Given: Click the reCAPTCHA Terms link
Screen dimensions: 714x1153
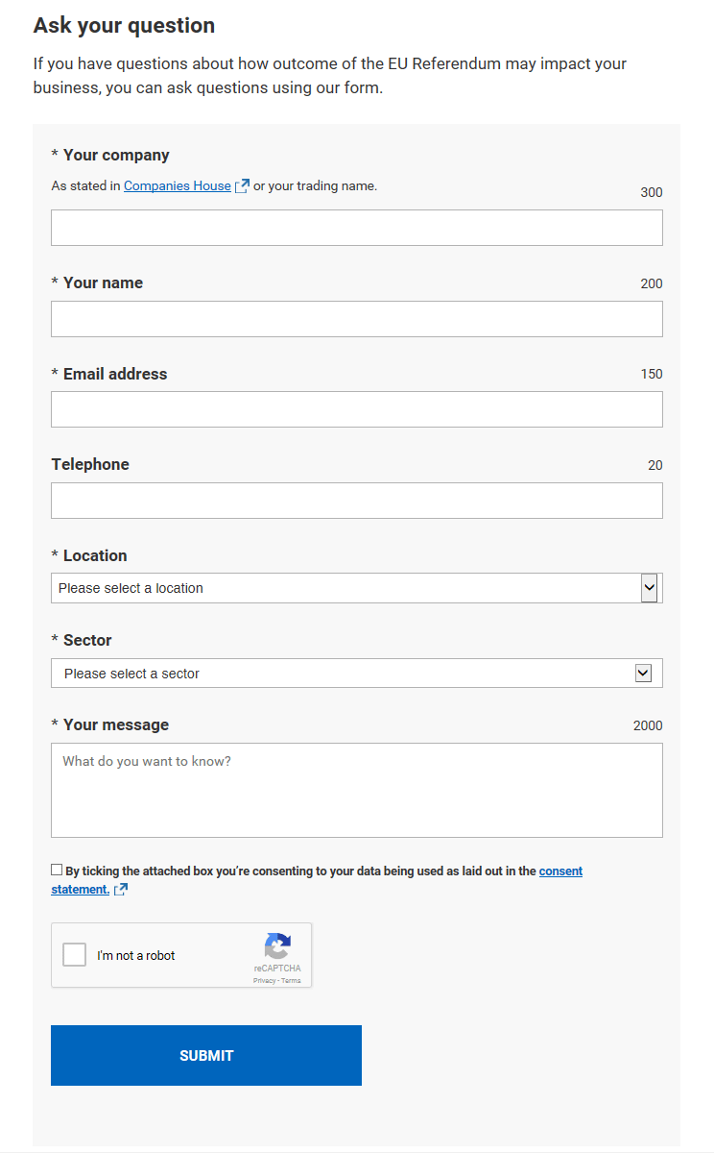Looking at the screenshot, I should click(291, 981).
